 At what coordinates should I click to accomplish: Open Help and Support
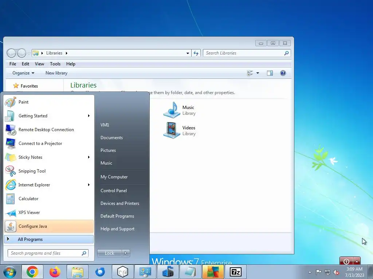coord(117,229)
